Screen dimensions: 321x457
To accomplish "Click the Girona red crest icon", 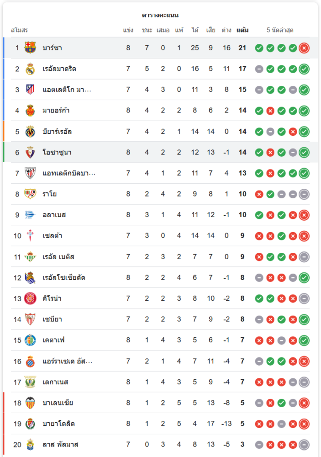I will coord(30,298).
